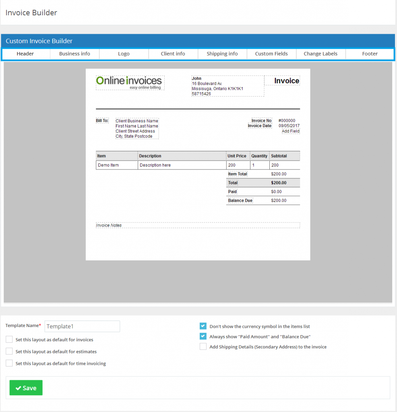
Task: Enable adding Shipping Details to the invoice
Action: click(203, 346)
